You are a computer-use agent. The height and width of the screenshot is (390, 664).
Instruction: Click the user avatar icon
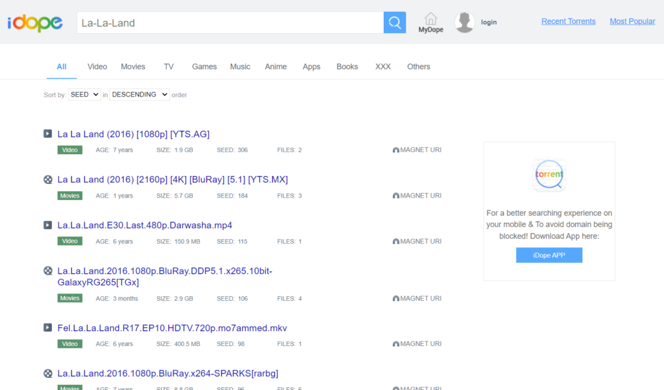(464, 23)
